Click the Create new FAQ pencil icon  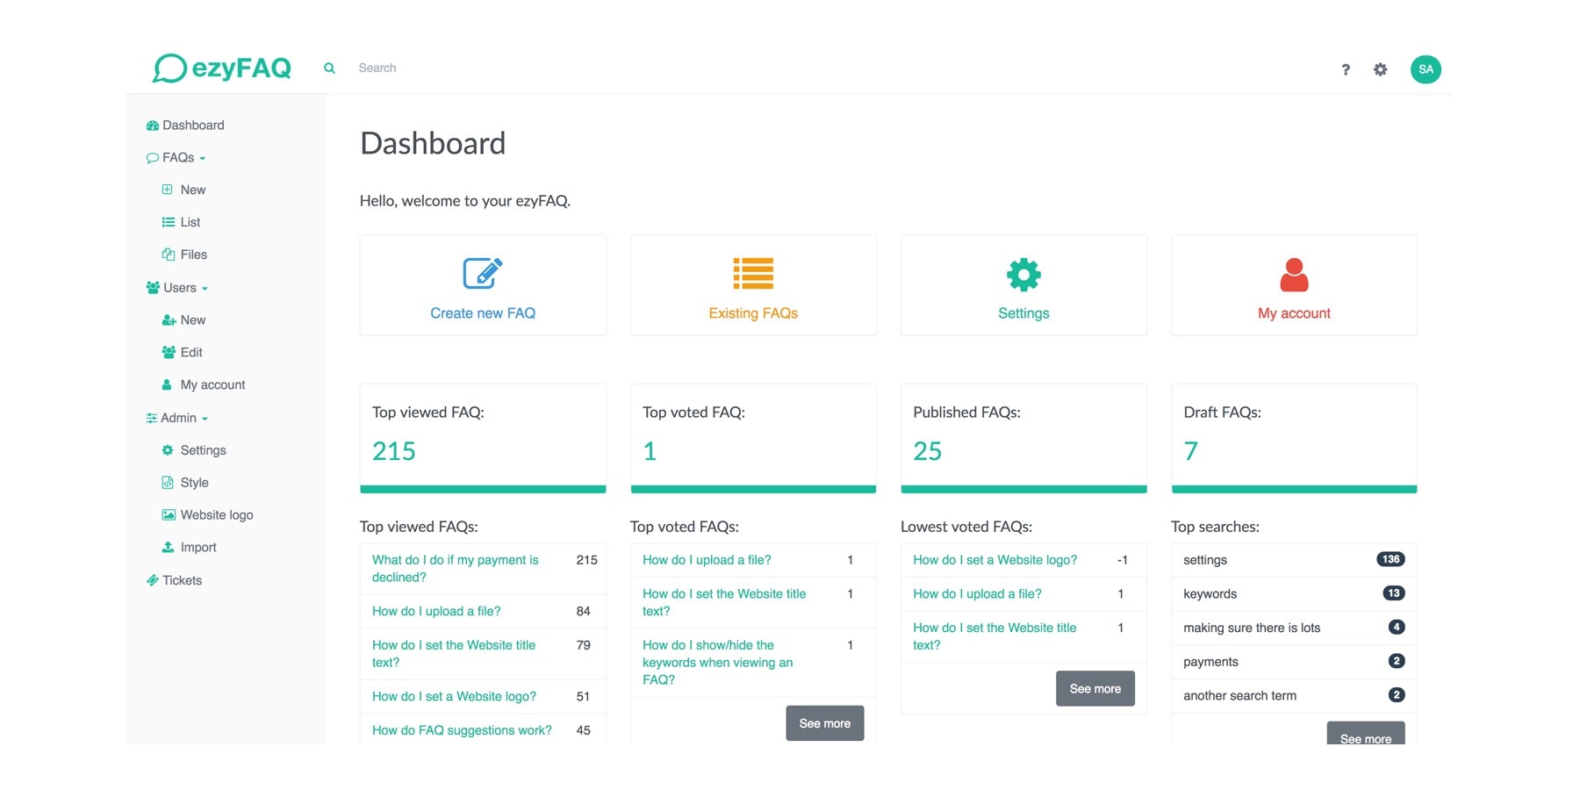[x=483, y=273]
